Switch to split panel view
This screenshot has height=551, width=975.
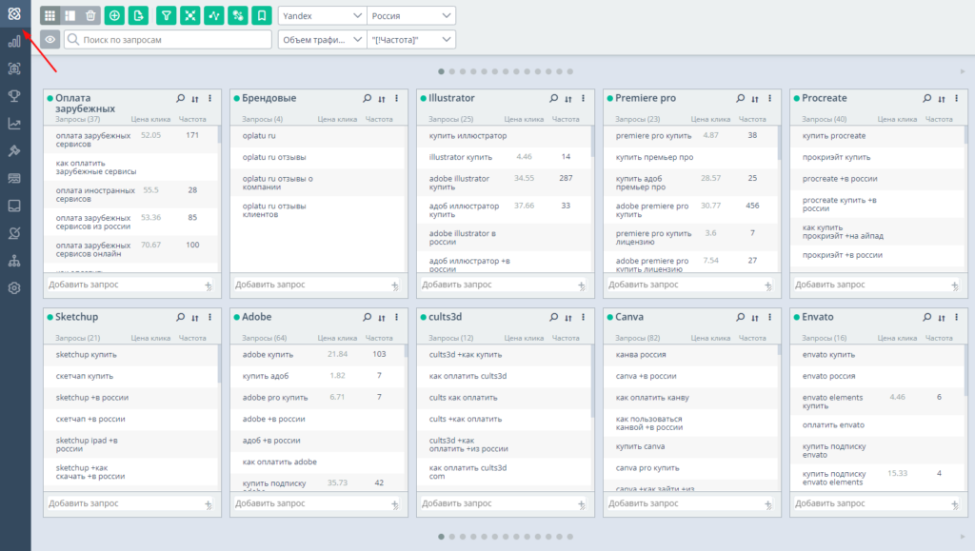point(70,15)
